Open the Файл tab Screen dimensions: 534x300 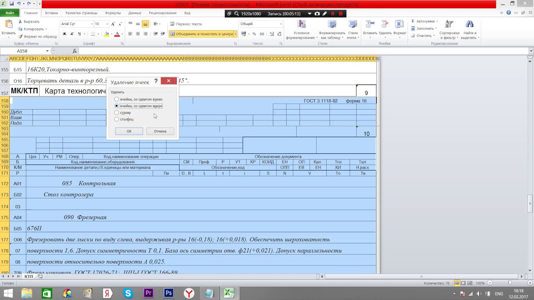click(x=10, y=13)
